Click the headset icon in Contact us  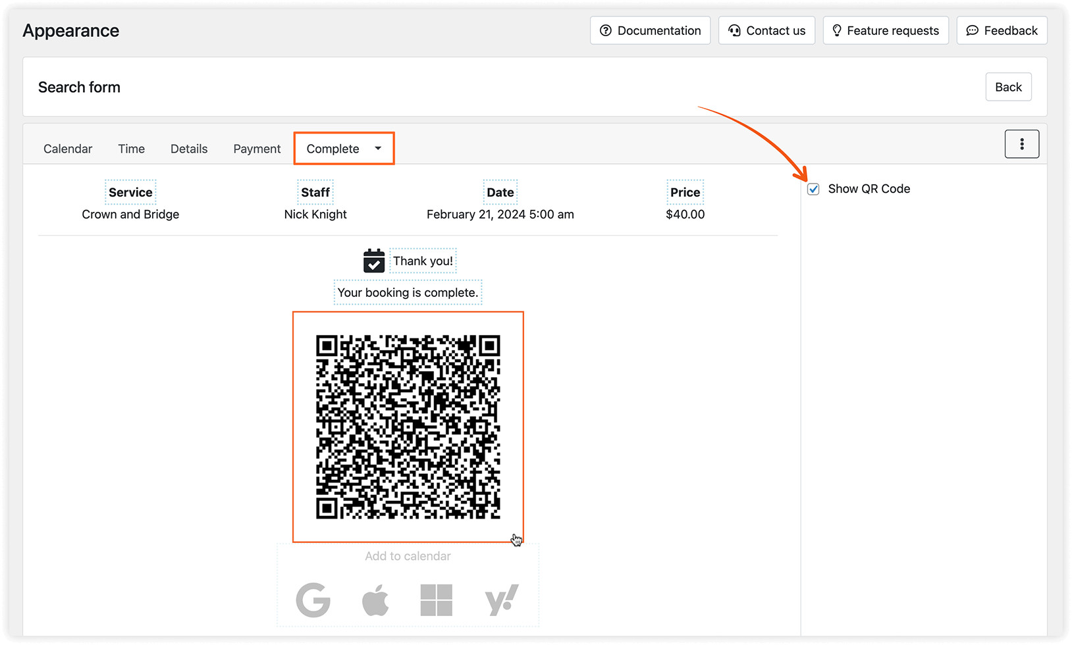click(734, 30)
